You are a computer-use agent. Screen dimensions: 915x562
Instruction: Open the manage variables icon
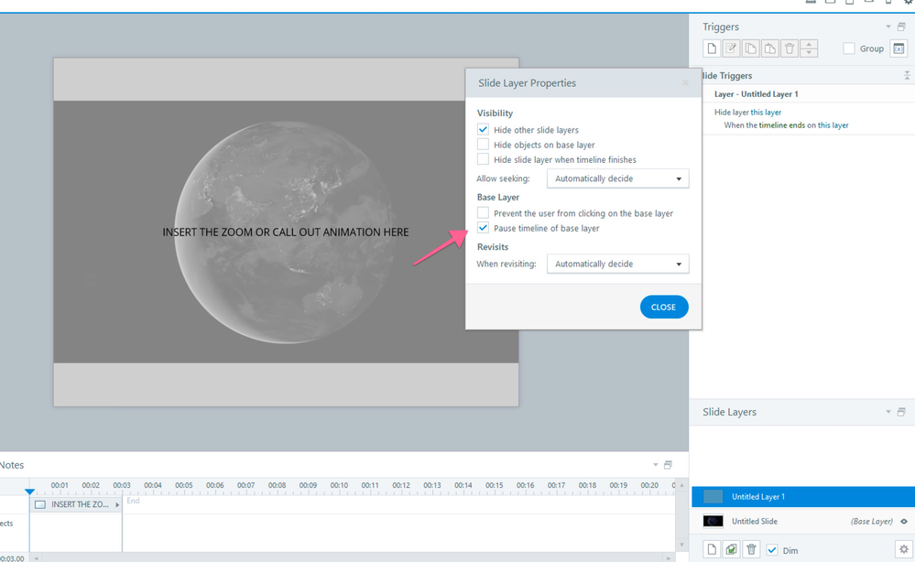click(899, 49)
